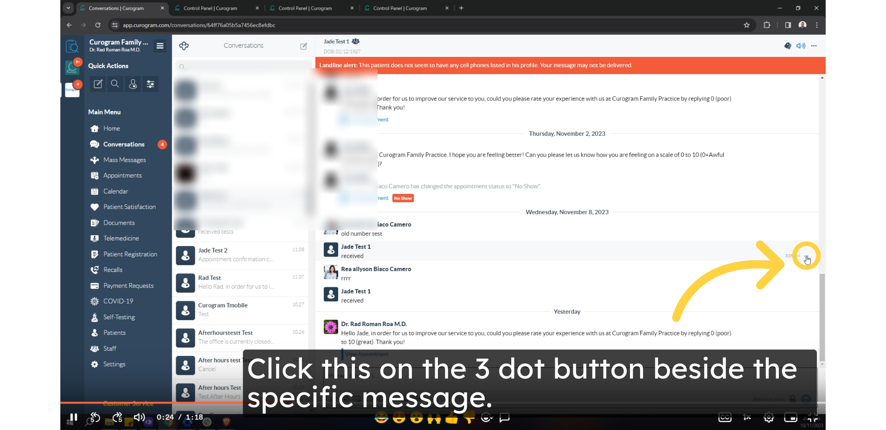
Task: Open the browser extensions puzzle icon
Action: pyautogui.click(x=767, y=25)
